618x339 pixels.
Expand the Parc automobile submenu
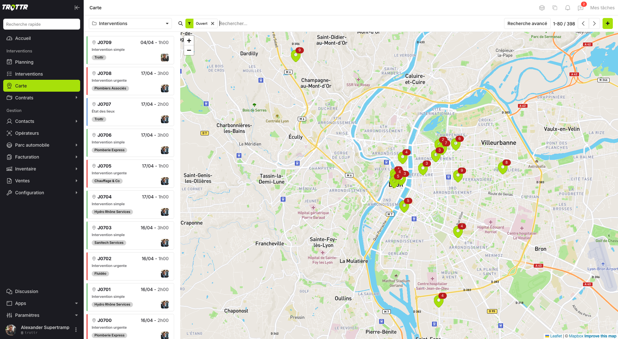click(76, 145)
